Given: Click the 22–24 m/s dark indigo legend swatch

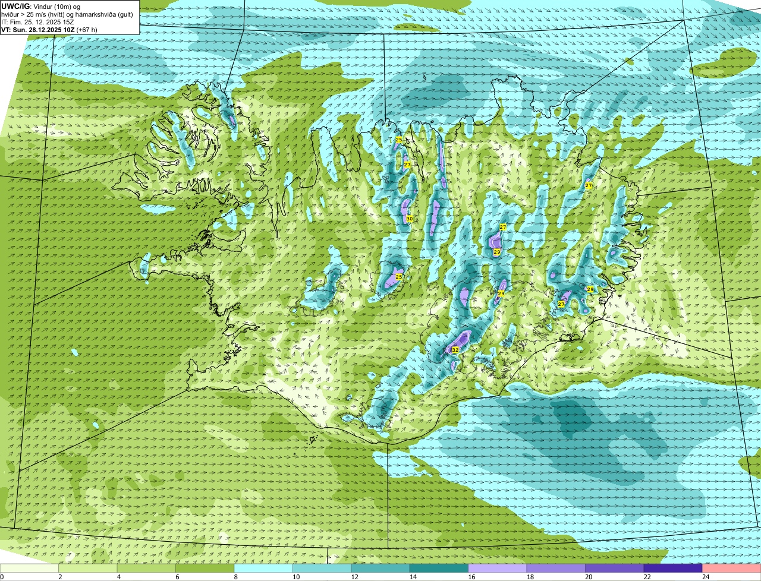Looking at the screenshot, I should point(673,569).
